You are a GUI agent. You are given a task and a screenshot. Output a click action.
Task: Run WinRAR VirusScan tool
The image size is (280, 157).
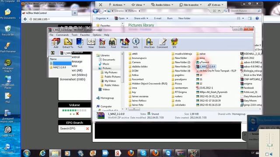click(x=149, y=43)
